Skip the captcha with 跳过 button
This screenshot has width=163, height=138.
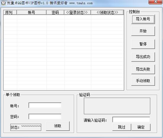122,127
